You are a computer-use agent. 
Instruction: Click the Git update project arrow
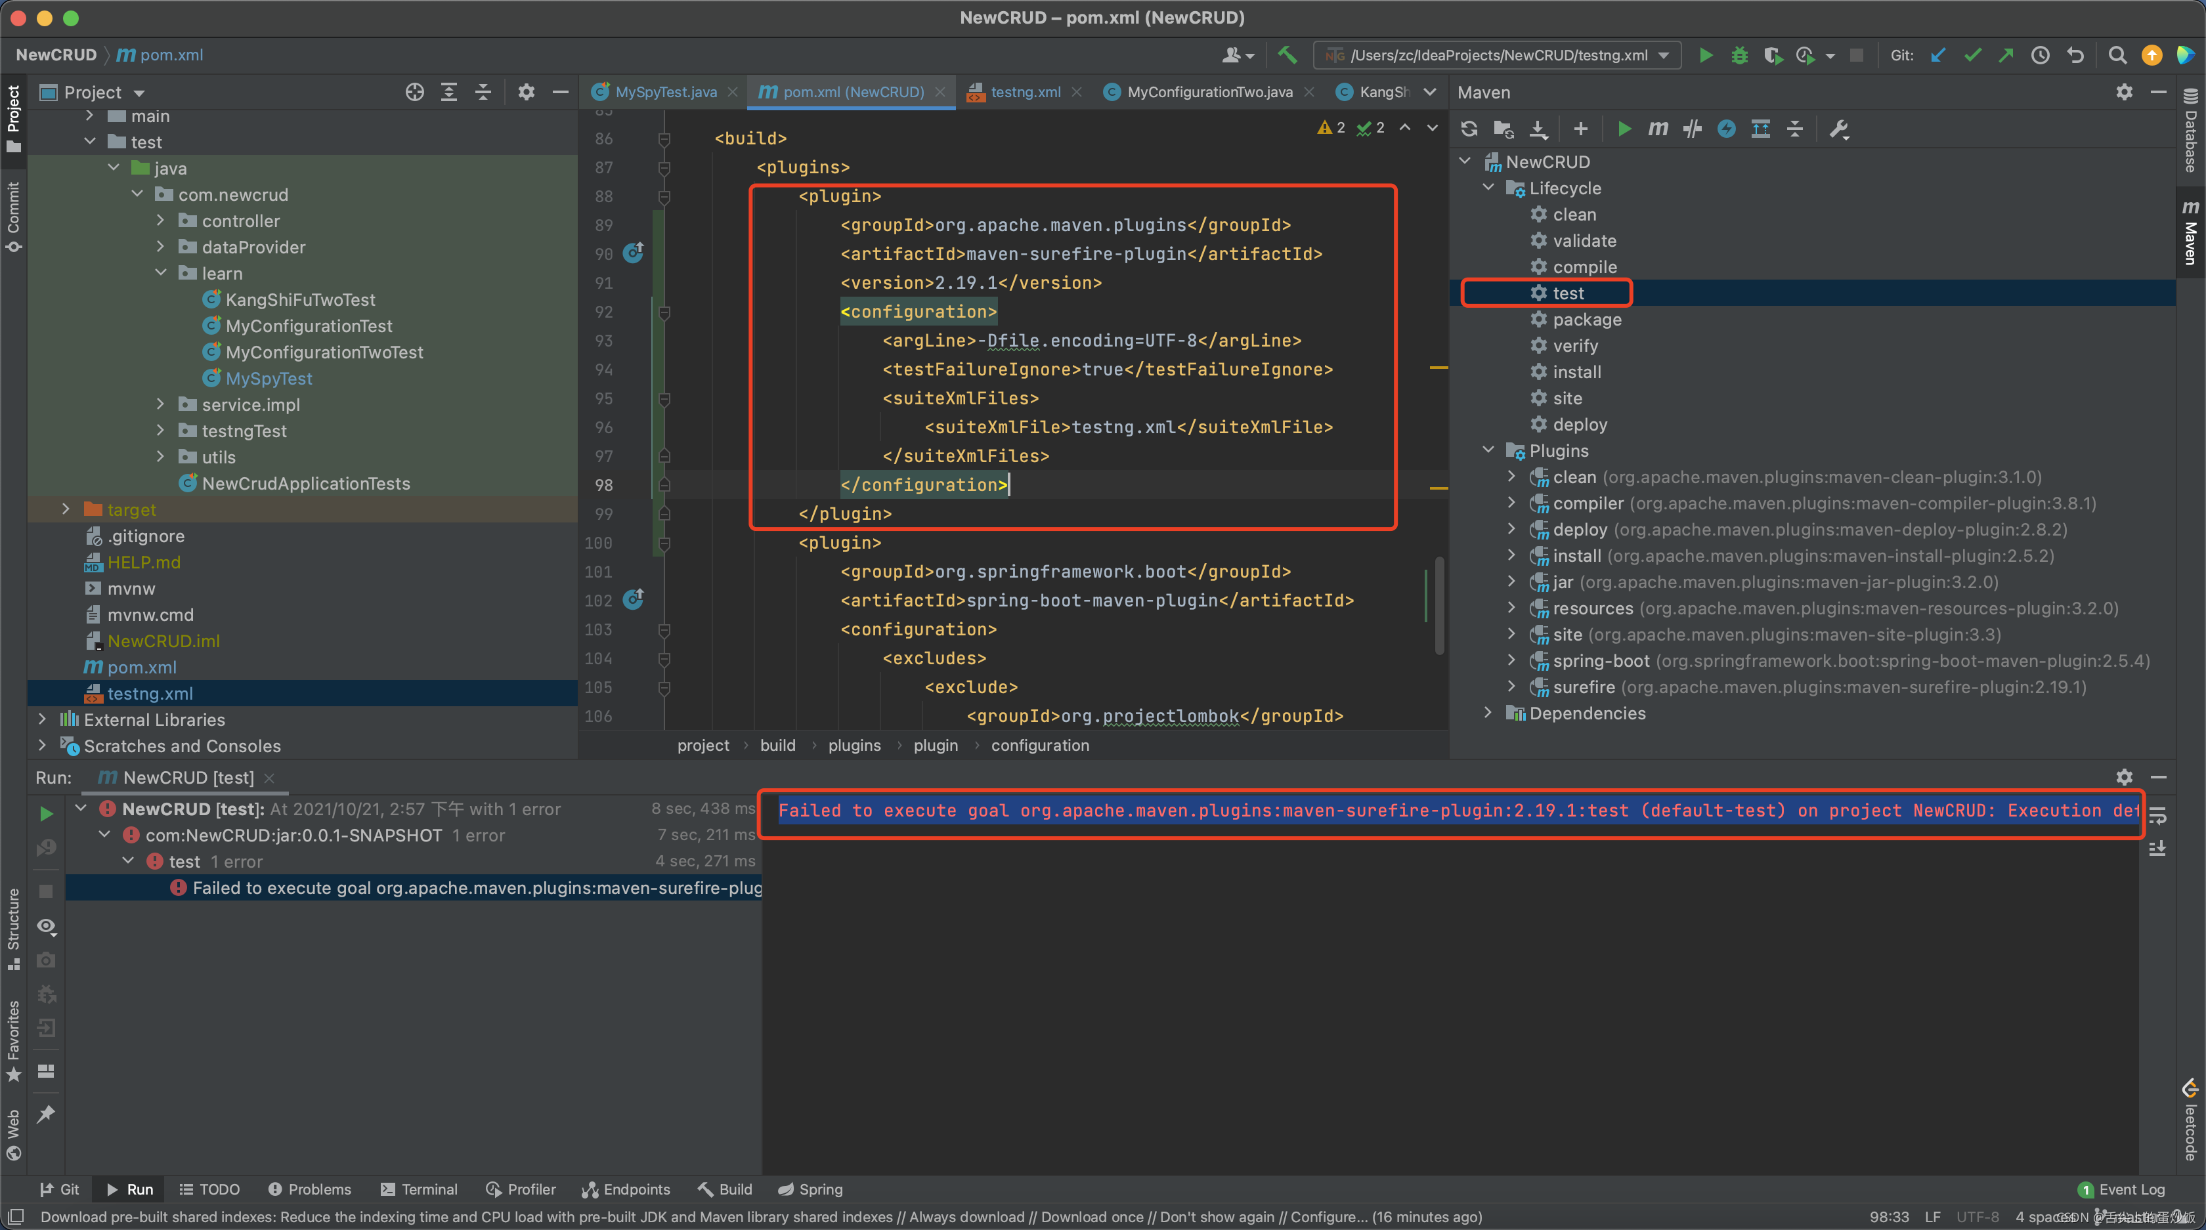coord(1938,54)
